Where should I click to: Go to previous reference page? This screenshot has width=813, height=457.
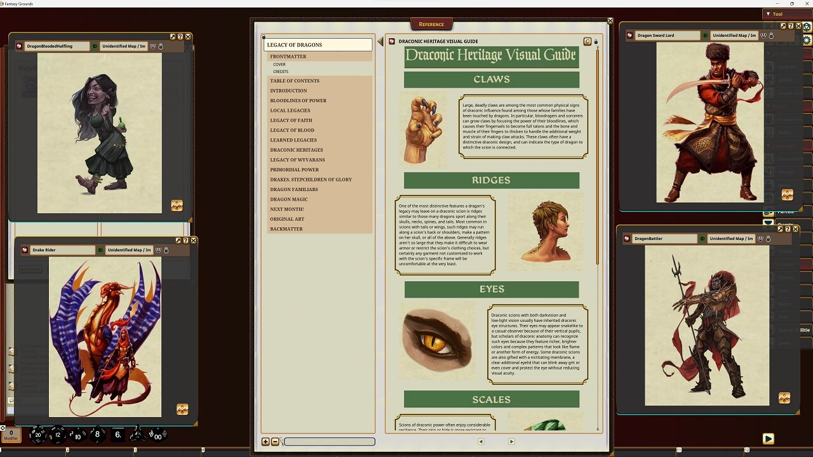coord(481,442)
